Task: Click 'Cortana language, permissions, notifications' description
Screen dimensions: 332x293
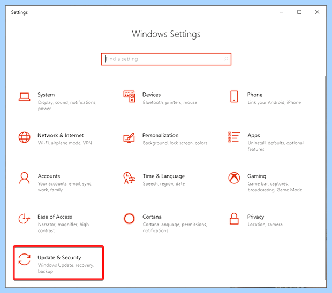Action: (x=175, y=227)
